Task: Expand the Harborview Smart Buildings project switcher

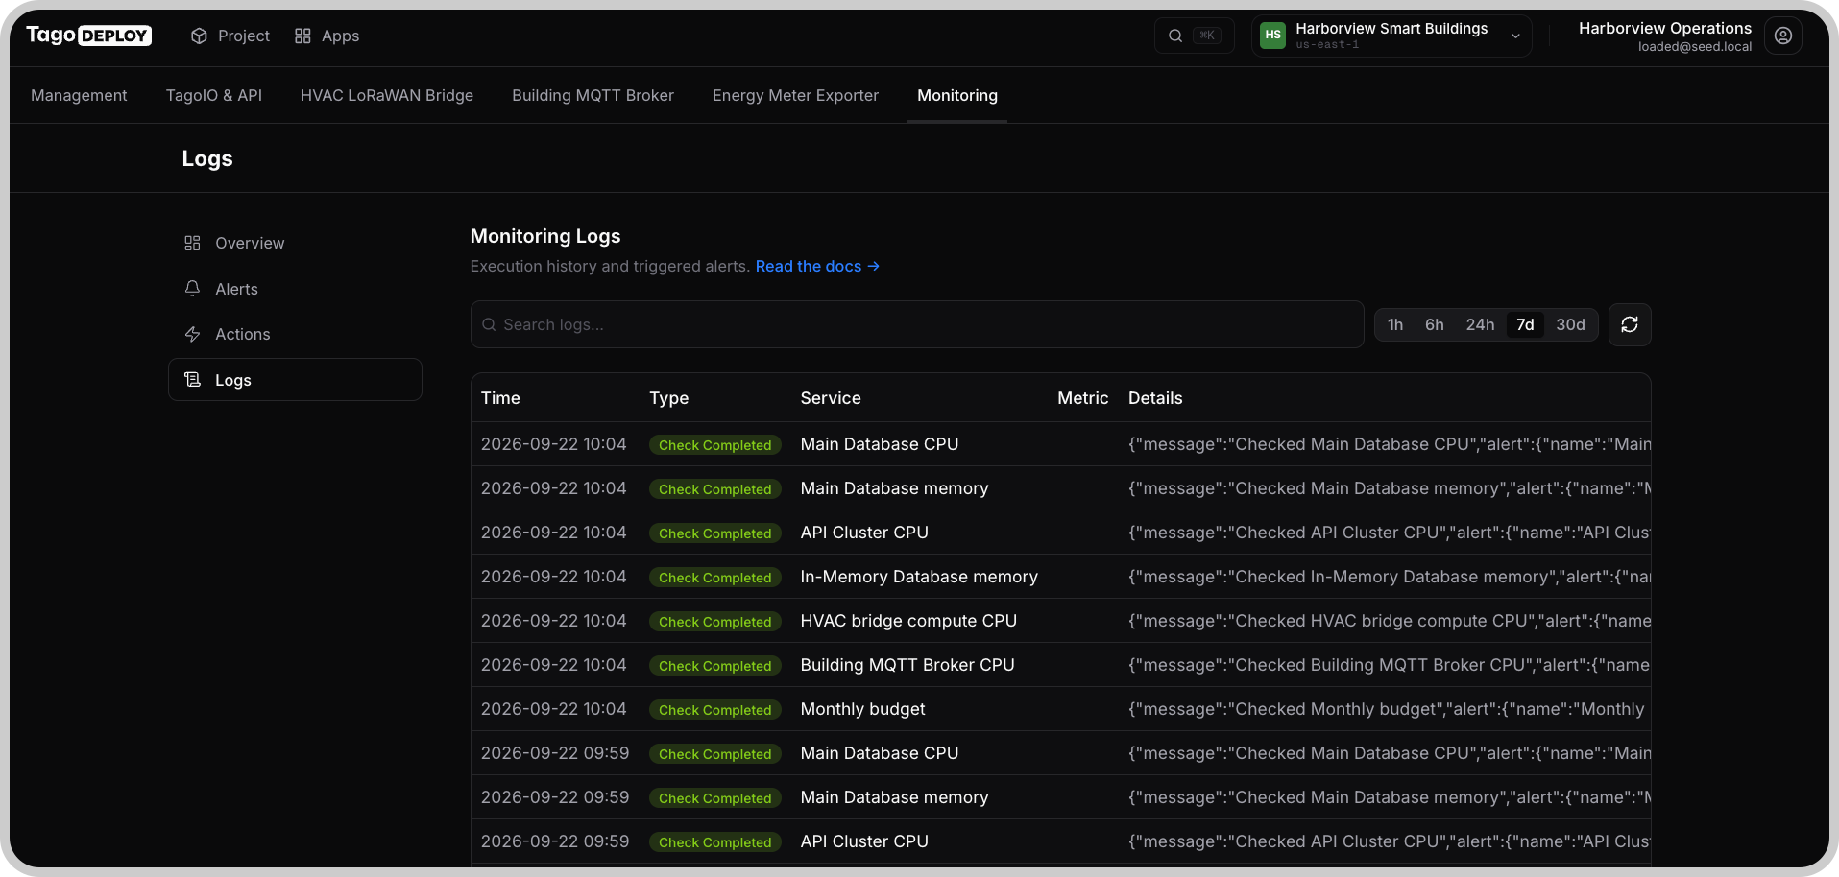Action: [1391, 36]
